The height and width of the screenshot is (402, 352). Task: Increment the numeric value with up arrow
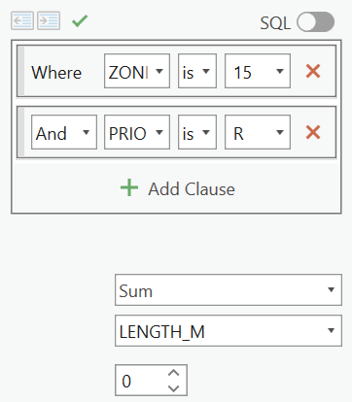point(174,373)
